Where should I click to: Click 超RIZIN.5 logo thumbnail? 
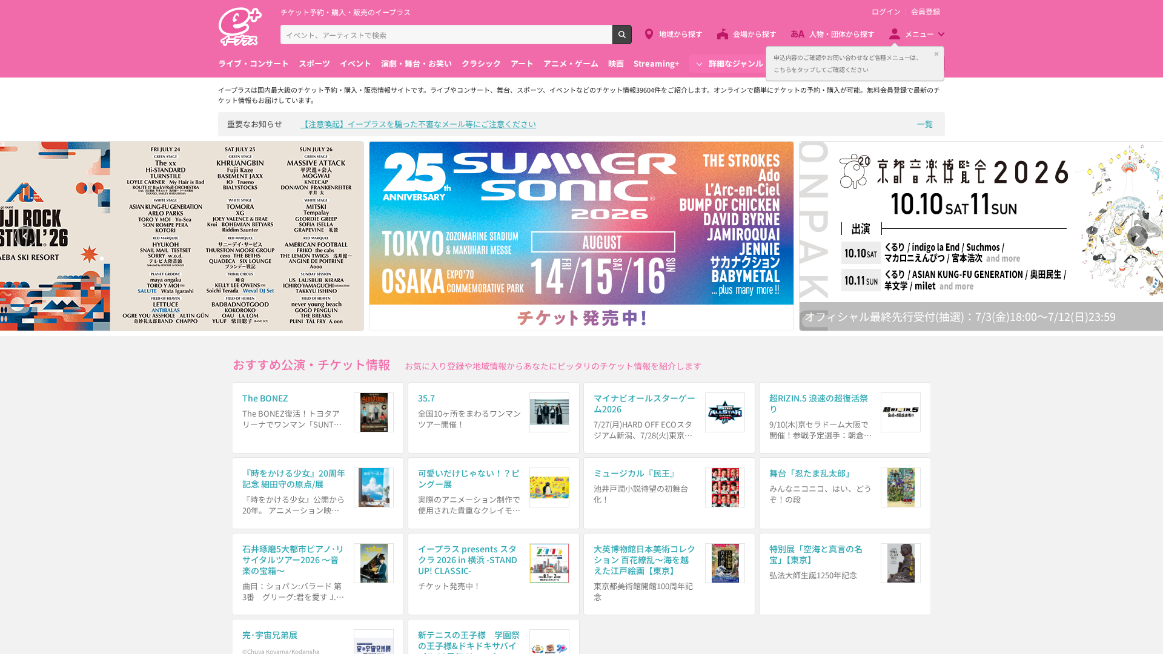pyautogui.click(x=901, y=412)
